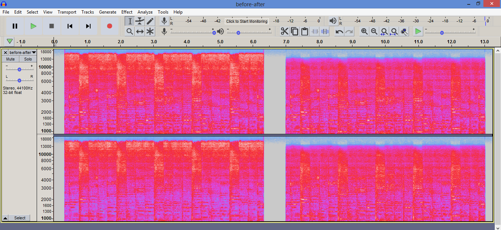The image size is (501, 230).
Task: Click the Zoom In magnifier
Action: 364,32
